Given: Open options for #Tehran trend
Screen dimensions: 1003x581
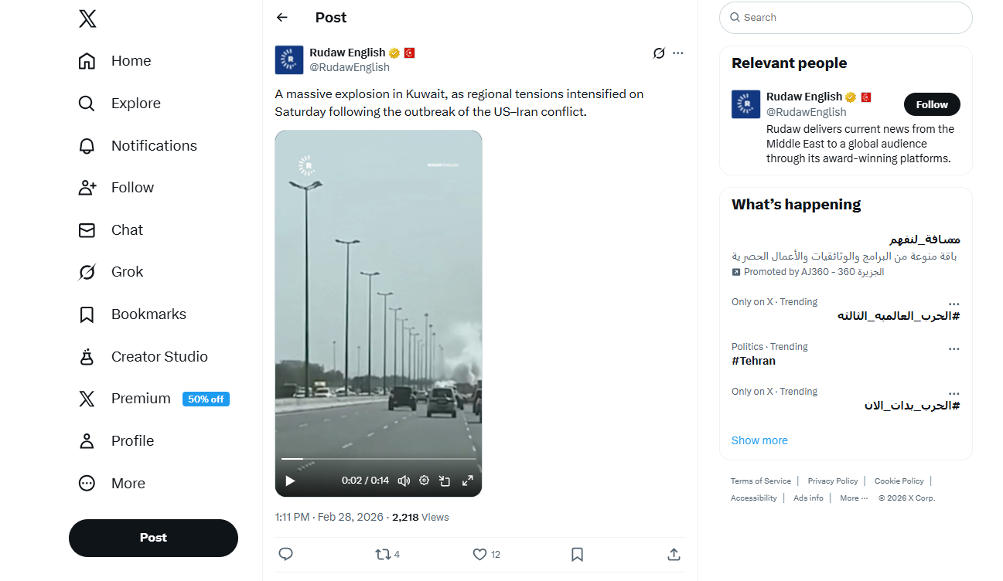Looking at the screenshot, I should click(954, 349).
